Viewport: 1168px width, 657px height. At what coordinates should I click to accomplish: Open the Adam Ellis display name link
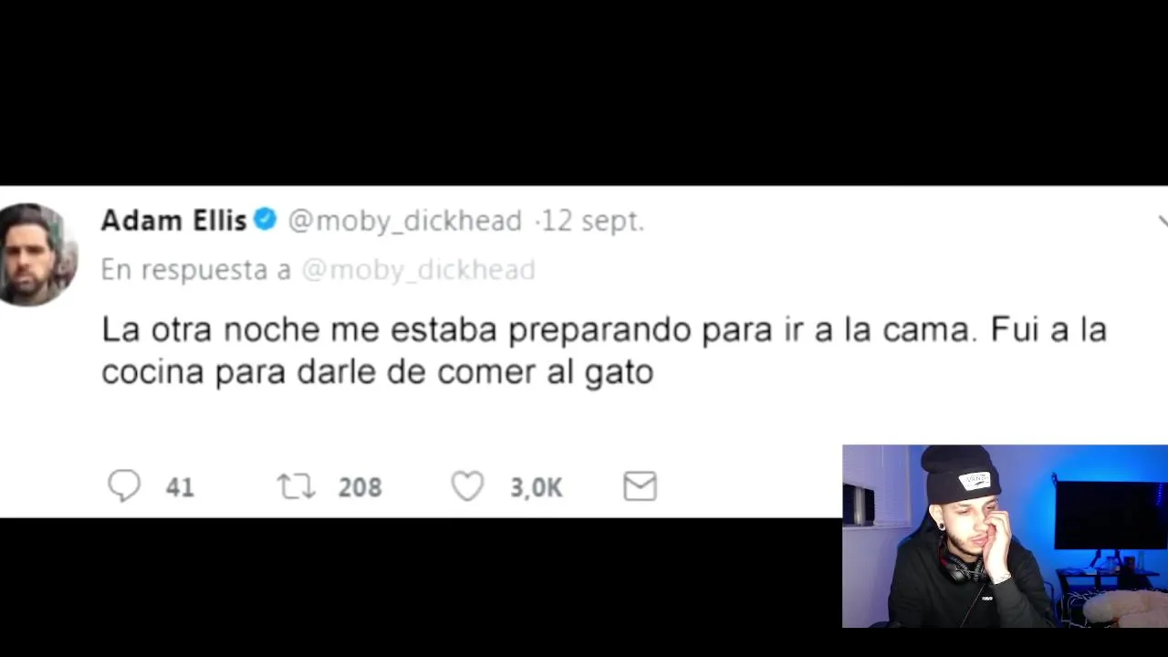pyautogui.click(x=173, y=221)
